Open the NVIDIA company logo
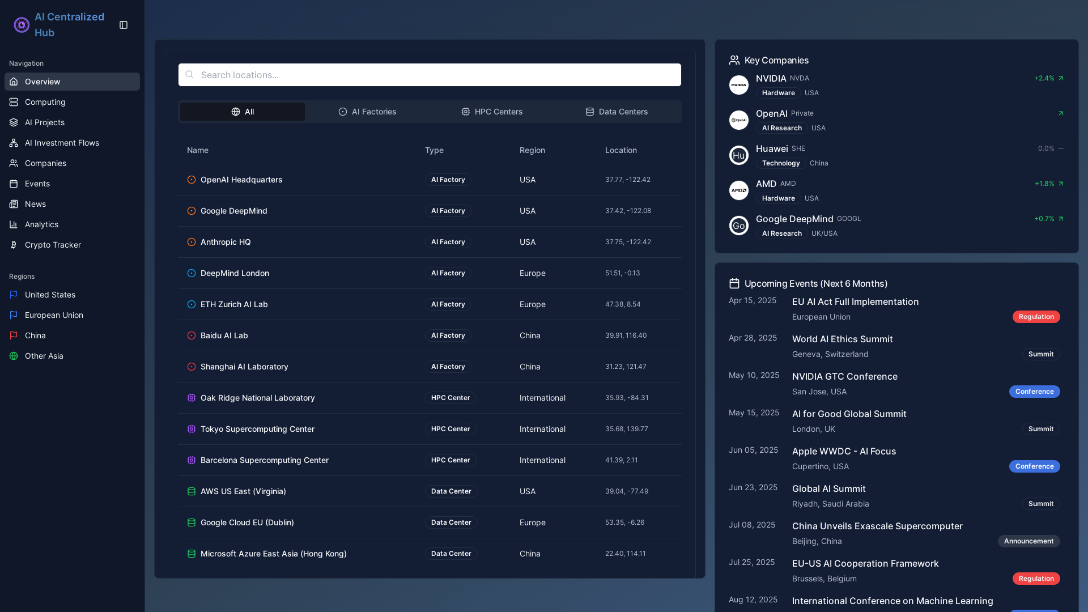The height and width of the screenshot is (612, 1088). [739, 85]
